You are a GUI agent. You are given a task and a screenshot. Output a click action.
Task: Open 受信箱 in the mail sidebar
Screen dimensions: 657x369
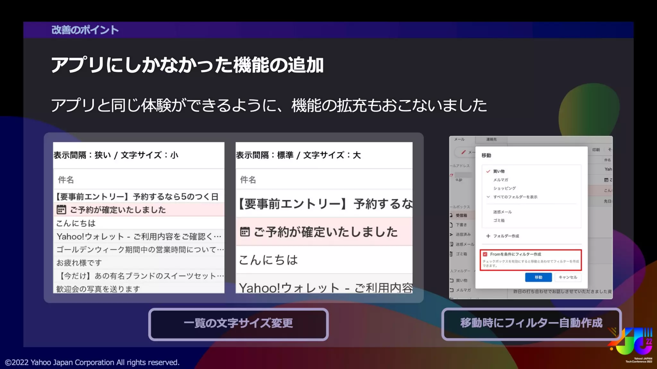[x=461, y=216]
